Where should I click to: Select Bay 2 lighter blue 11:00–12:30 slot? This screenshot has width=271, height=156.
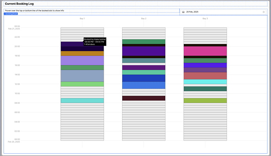(x=144, y=85)
